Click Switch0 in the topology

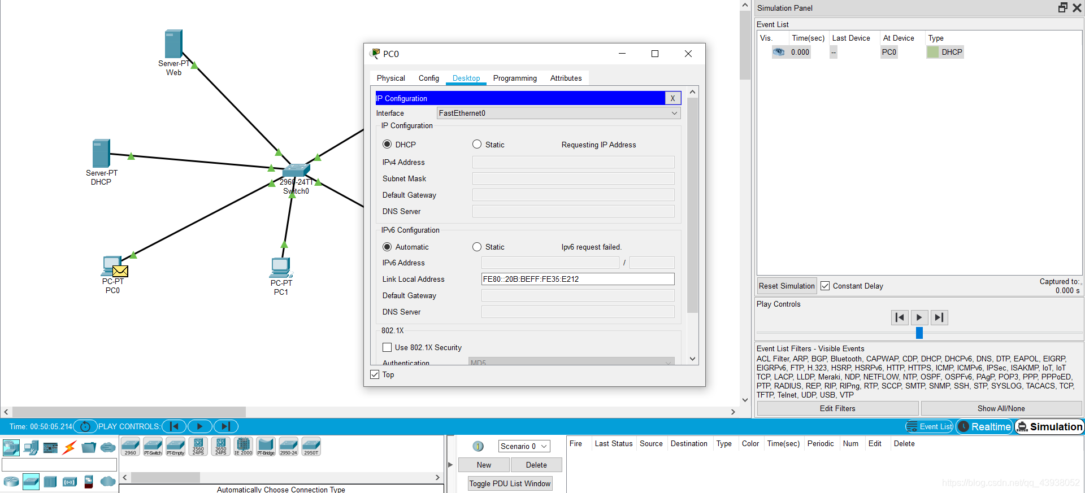296,171
